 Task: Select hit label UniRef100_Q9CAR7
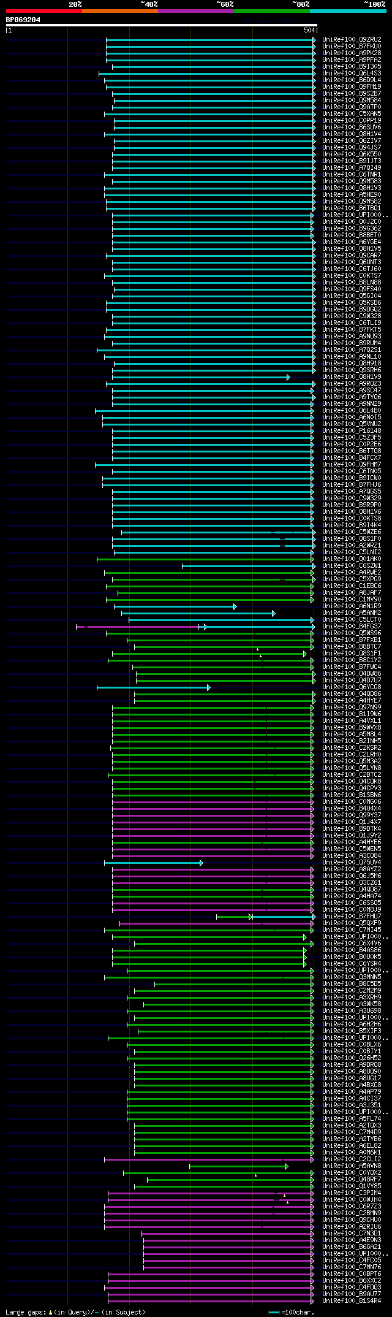coord(352,255)
